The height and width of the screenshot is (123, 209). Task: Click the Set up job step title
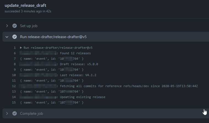pos(29,26)
